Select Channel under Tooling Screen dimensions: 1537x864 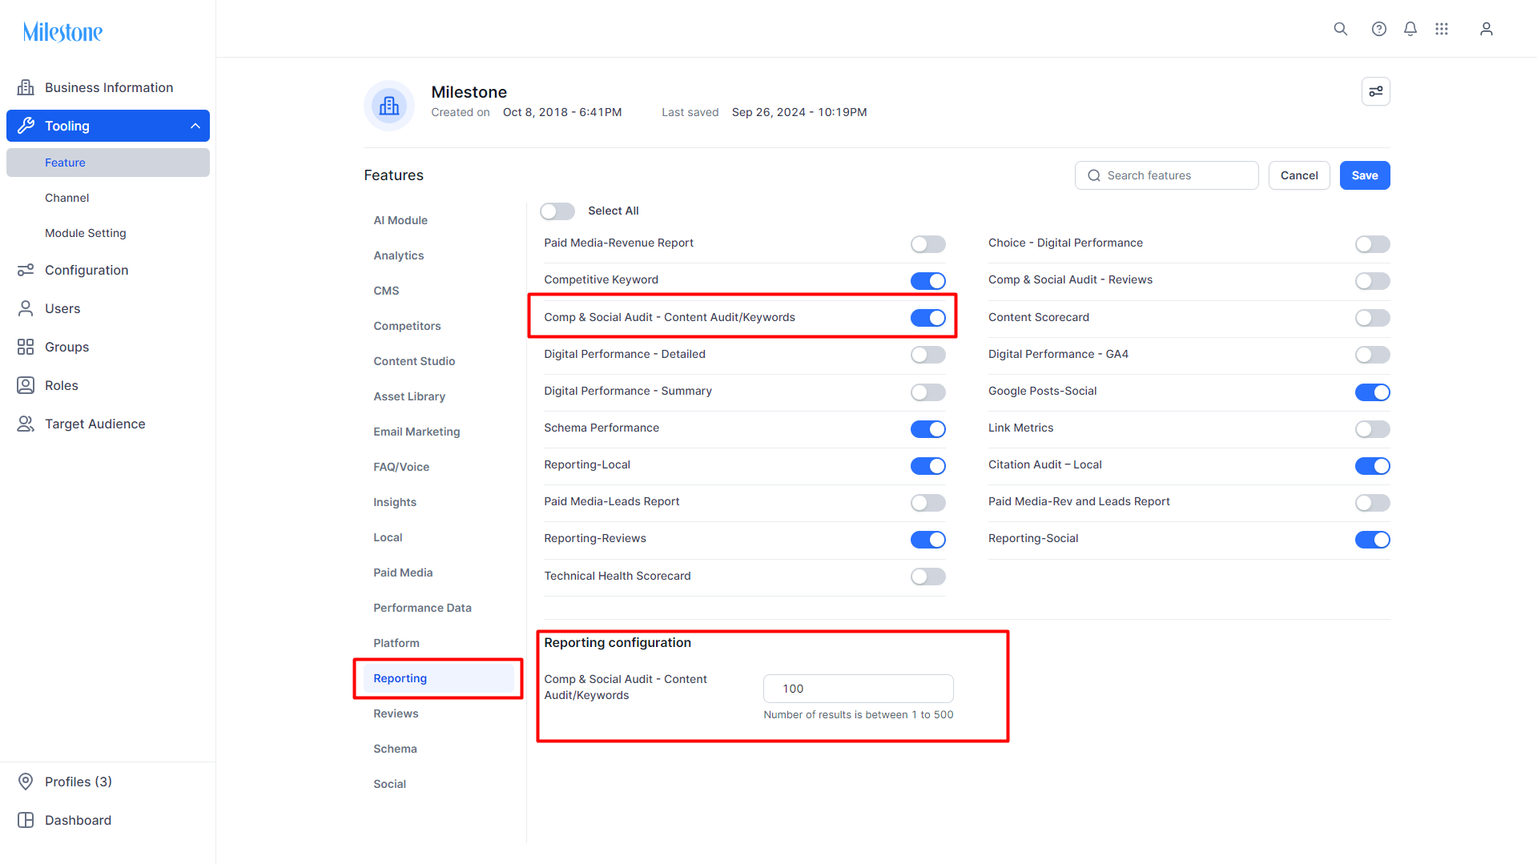[x=108, y=198]
